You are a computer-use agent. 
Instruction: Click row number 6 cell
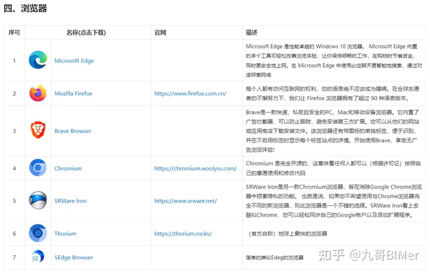(x=14, y=234)
